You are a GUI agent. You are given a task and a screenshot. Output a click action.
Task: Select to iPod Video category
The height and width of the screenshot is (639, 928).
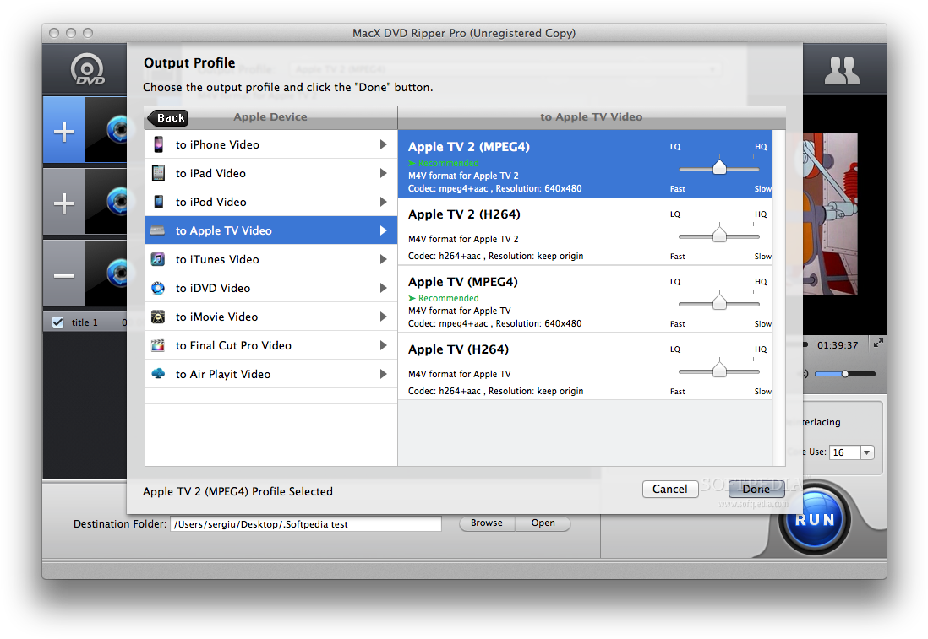point(271,202)
